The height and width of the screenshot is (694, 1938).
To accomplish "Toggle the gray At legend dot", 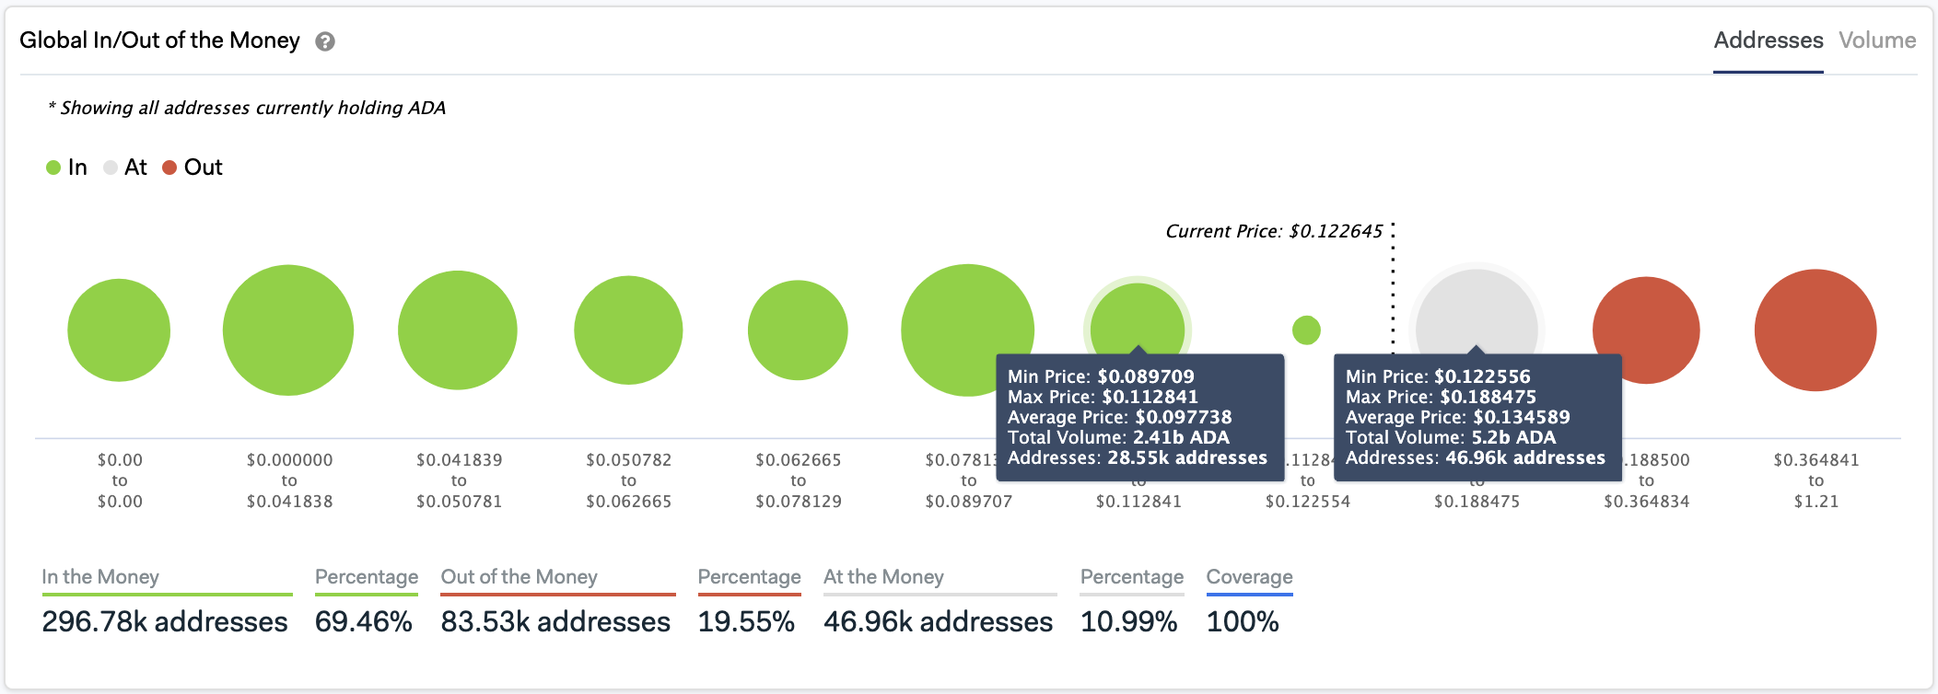I will click(111, 168).
